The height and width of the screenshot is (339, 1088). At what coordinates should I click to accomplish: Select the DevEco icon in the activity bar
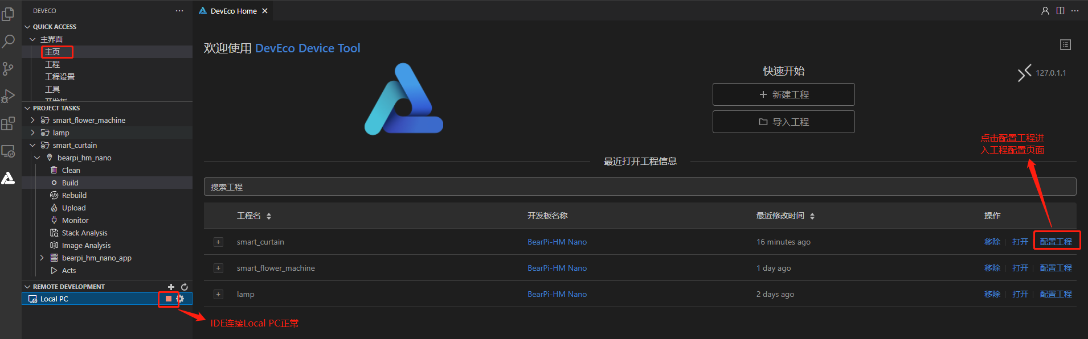tap(8, 179)
